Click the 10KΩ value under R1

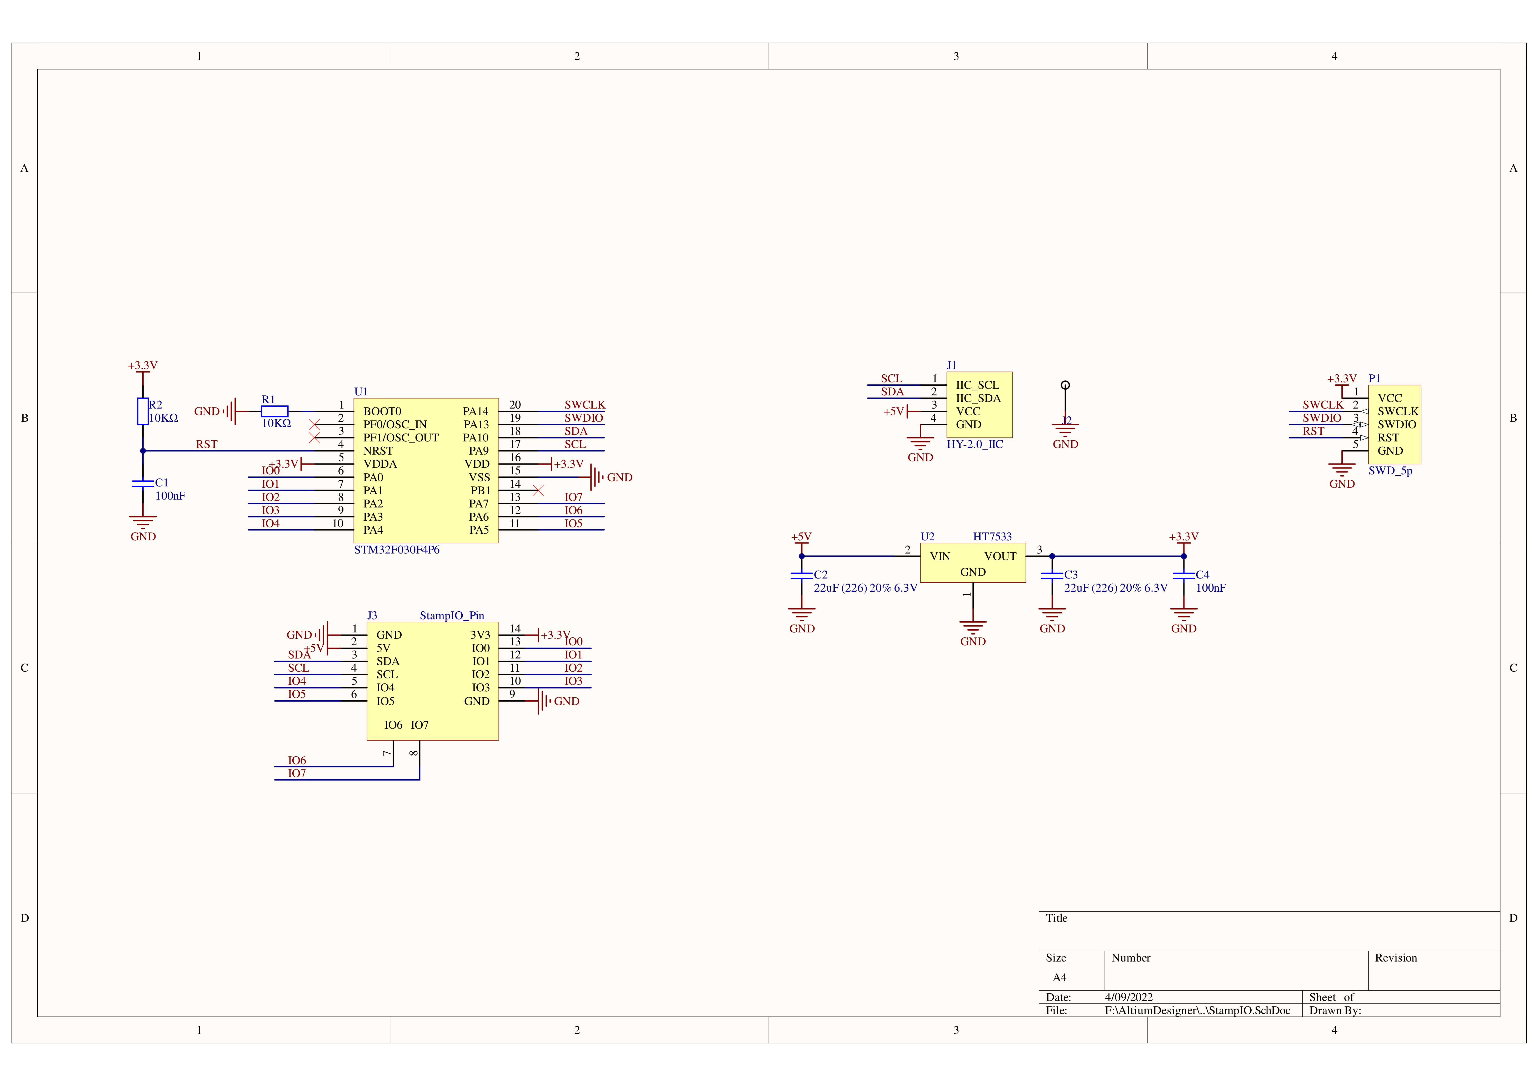click(276, 424)
